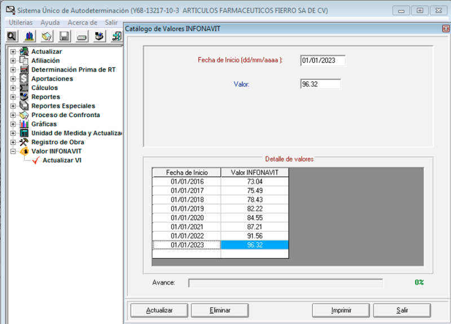This screenshot has height=324, width=451.
Task: Click the Eliminar button
Action: coord(220,310)
